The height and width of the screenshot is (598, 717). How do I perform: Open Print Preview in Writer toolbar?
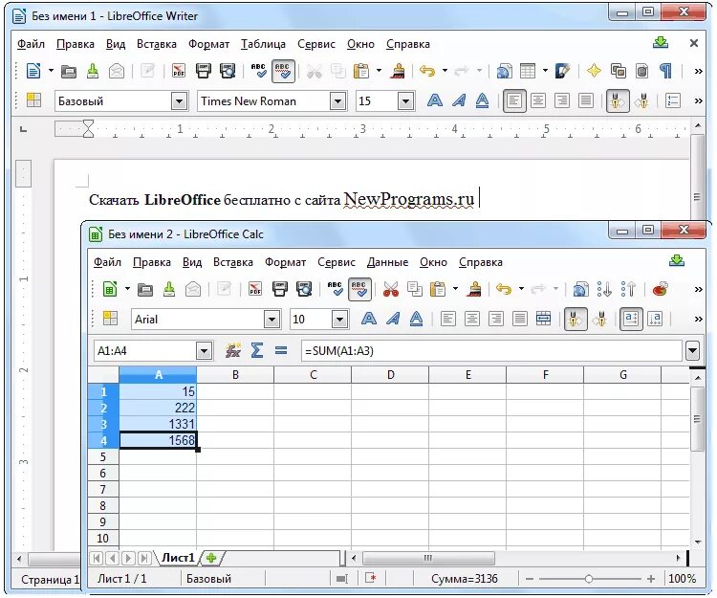[228, 71]
